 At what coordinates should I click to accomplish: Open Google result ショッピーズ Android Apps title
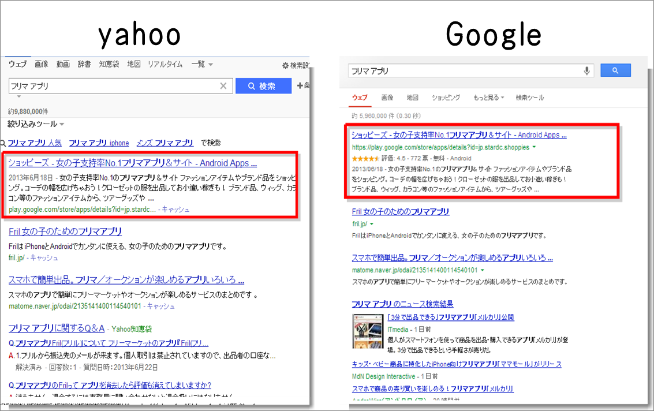(459, 134)
